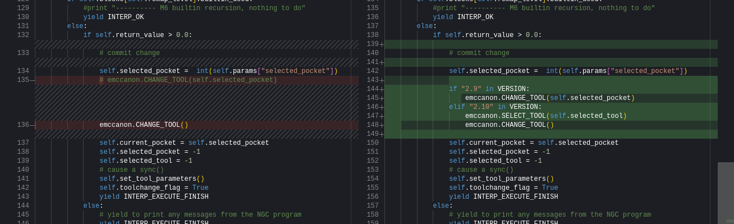The height and width of the screenshot is (224, 734).
Task: Click the added-line plus icon at line 144
Action: pos(382,89)
